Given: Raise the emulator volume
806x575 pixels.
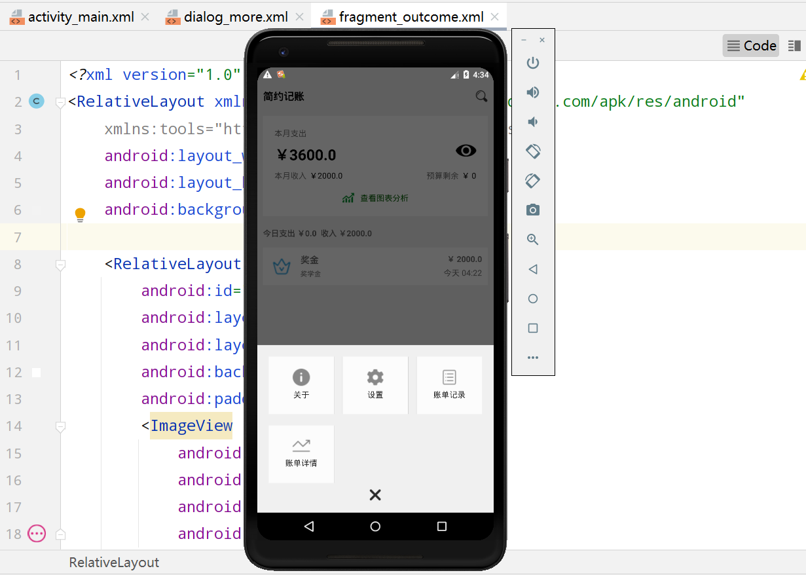Looking at the screenshot, I should pyautogui.click(x=533, y=92).
